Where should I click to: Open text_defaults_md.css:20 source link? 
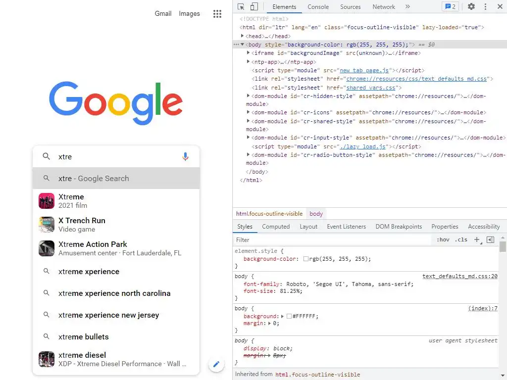[460, 276]
